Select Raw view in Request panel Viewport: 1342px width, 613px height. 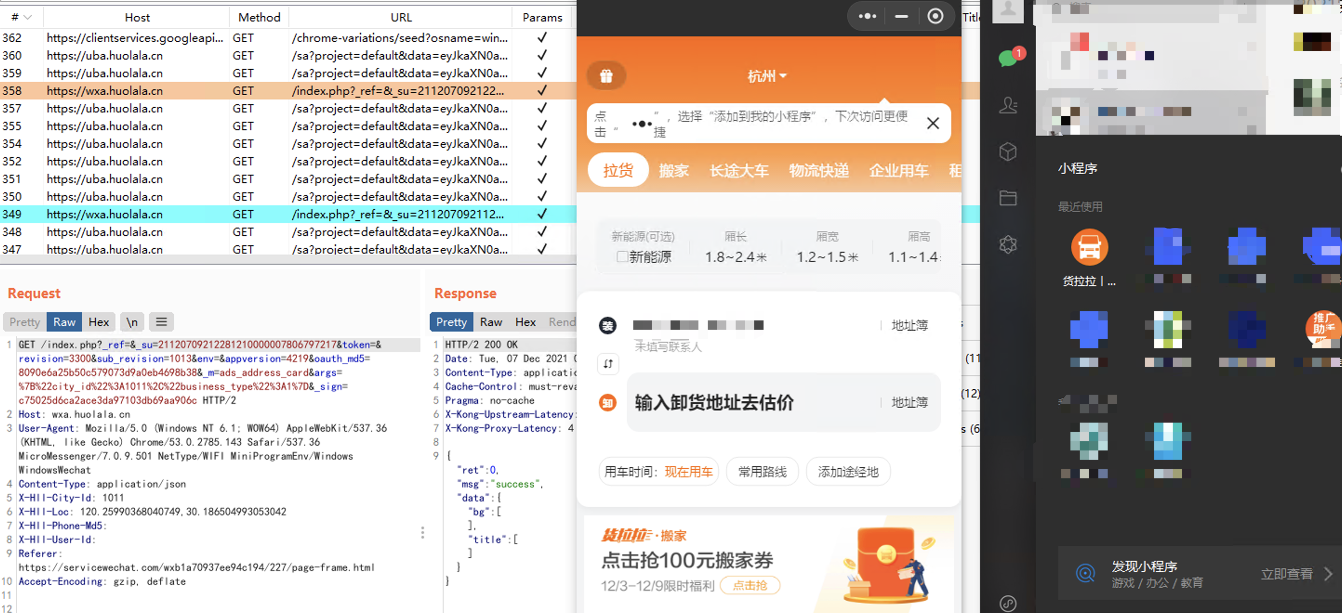point(64,322)
